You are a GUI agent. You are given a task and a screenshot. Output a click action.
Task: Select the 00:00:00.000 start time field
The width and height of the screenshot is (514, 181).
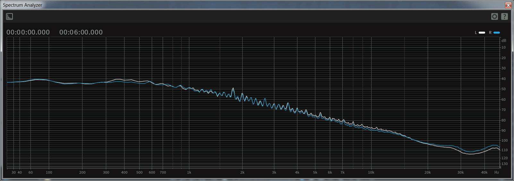[x=28, y=32]
